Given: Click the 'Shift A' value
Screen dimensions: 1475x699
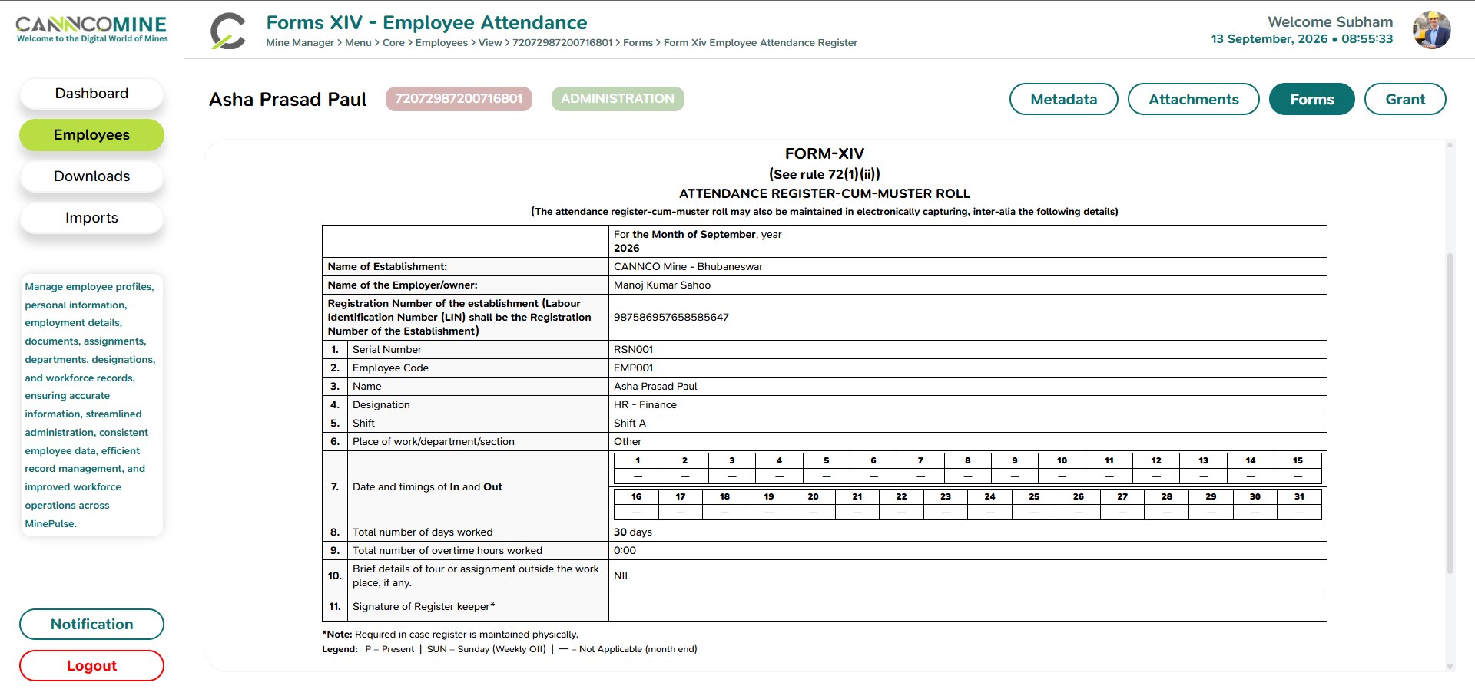Looking at the screenshot, I should pos(630,424).
